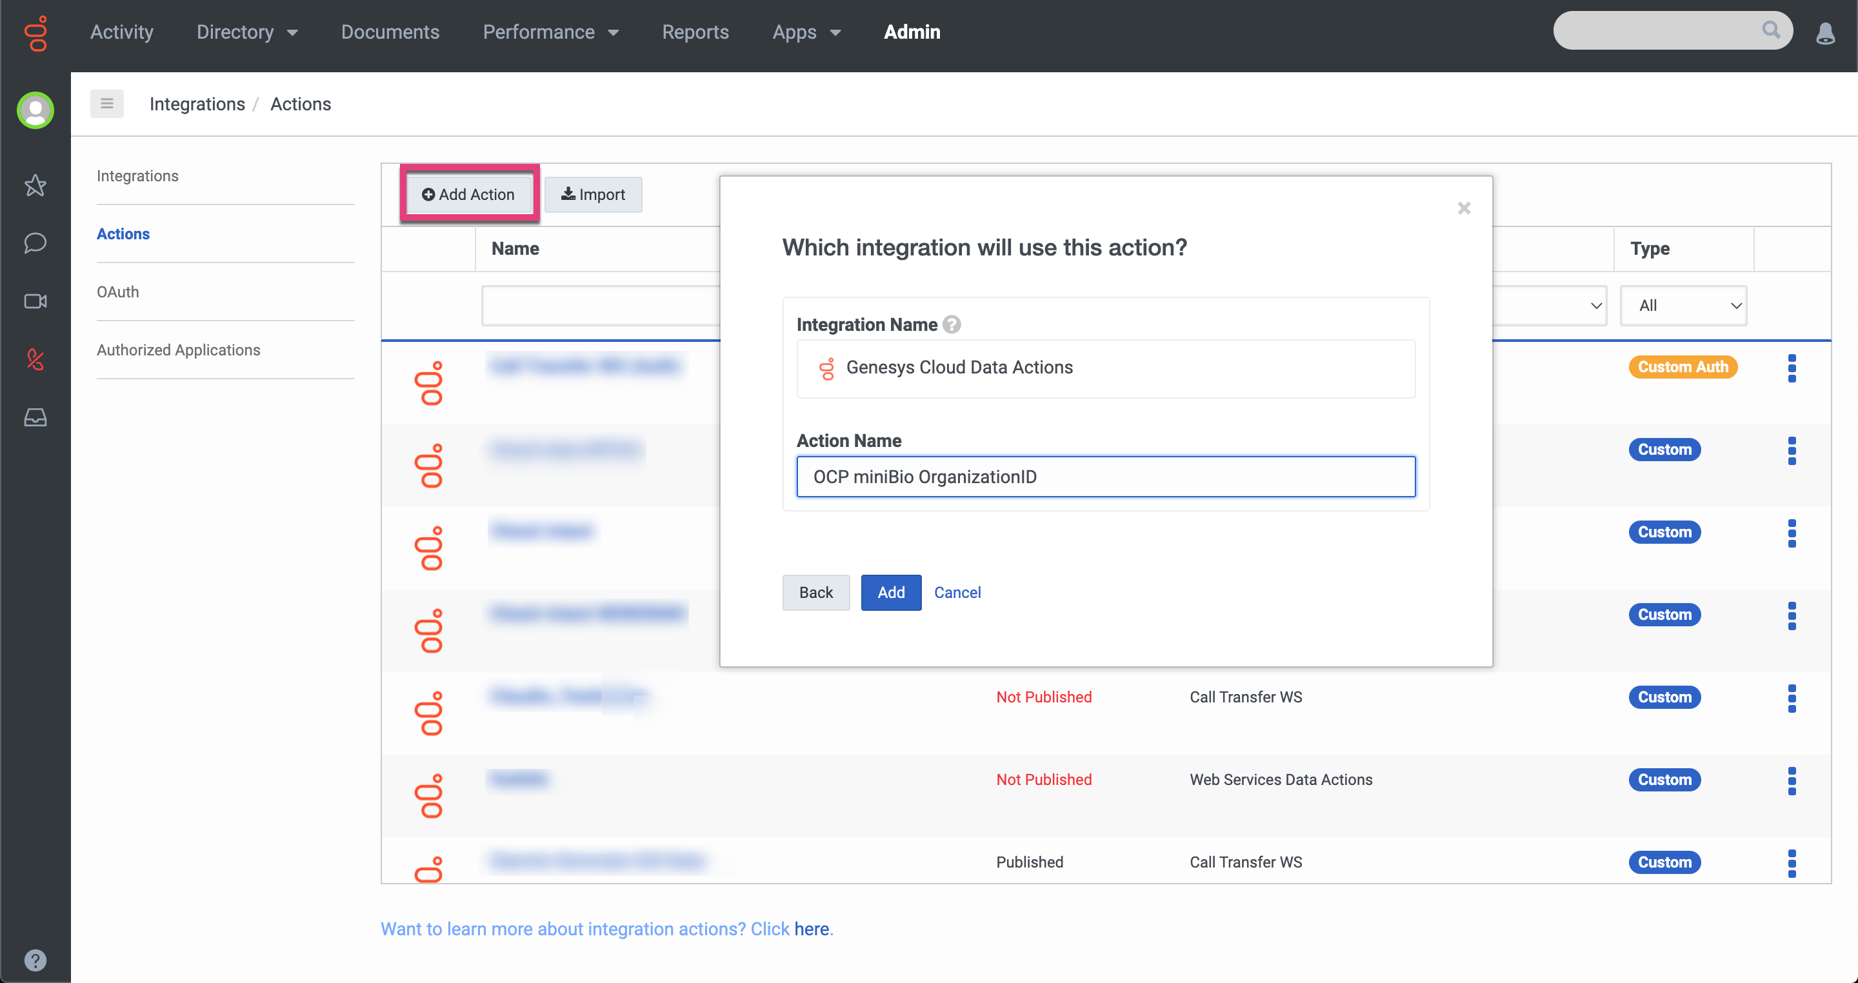Click the notifications bell icon

point(1825,33)
